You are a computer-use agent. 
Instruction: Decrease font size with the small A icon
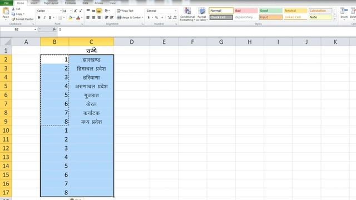click(80, 11)
